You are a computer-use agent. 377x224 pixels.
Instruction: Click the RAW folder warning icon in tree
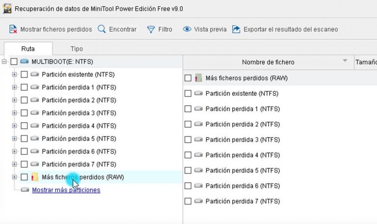(35, 177)
